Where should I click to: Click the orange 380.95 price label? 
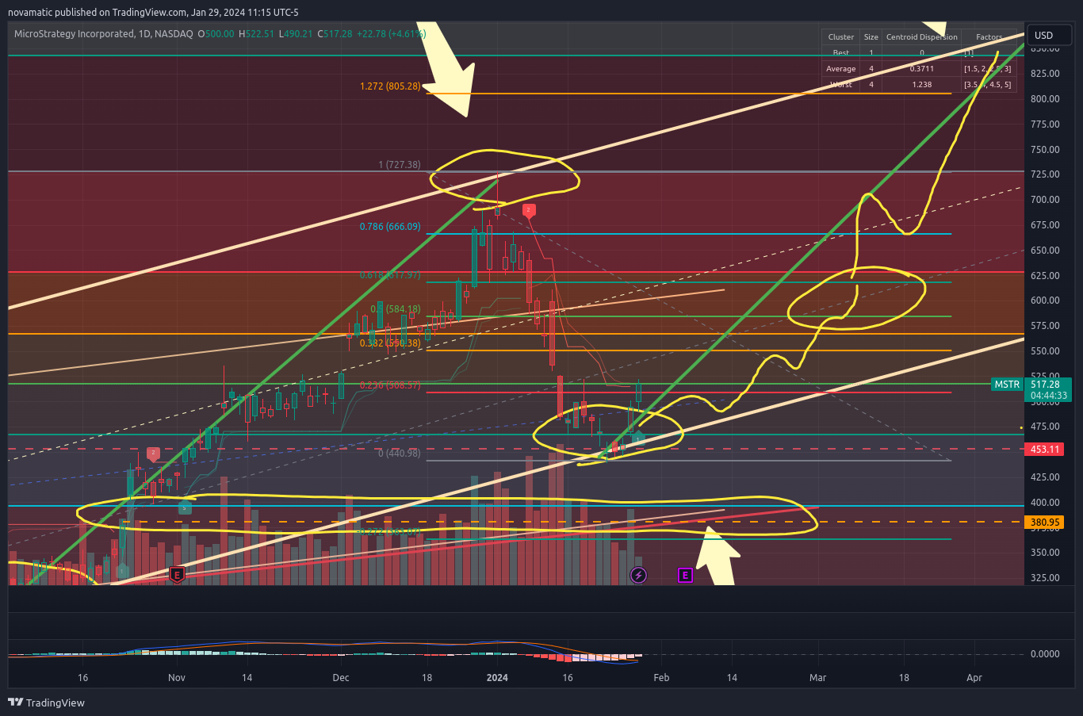1045,523
